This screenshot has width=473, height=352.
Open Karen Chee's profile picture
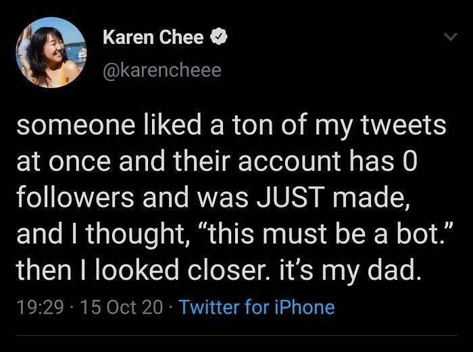pyautogui.click(x=51, y=53)
